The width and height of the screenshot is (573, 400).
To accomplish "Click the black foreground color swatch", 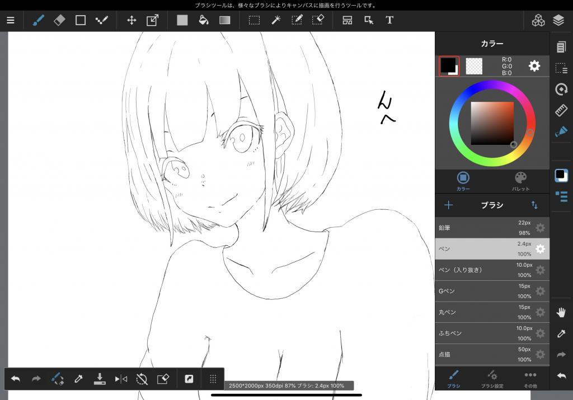I will pos(448,65).
